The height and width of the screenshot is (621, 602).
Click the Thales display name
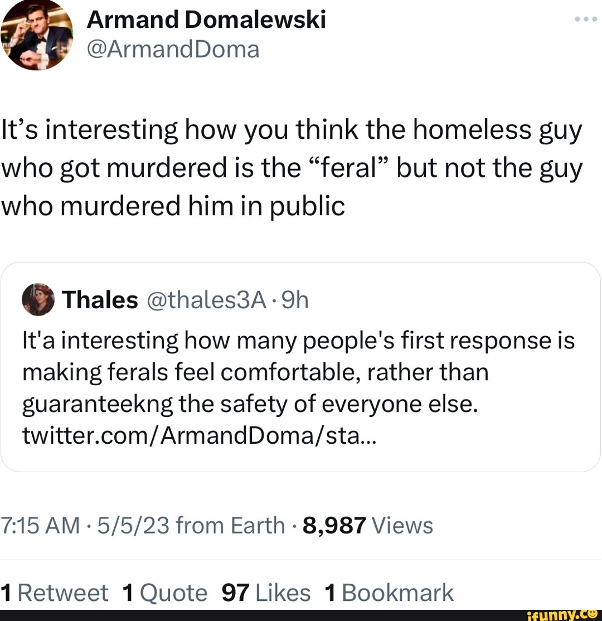[x=100, y=300]
